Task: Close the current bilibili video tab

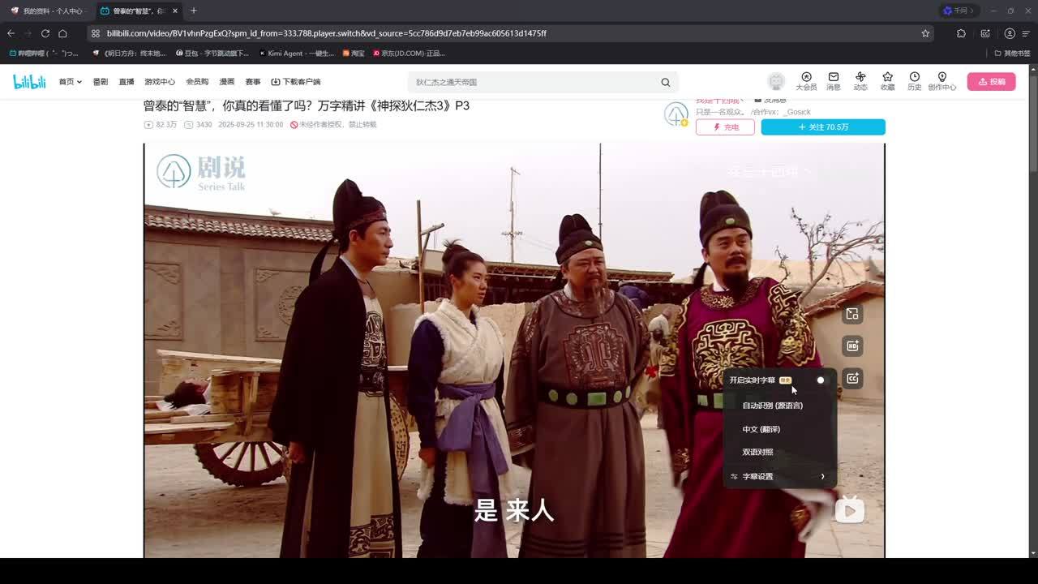Action: 175,11
